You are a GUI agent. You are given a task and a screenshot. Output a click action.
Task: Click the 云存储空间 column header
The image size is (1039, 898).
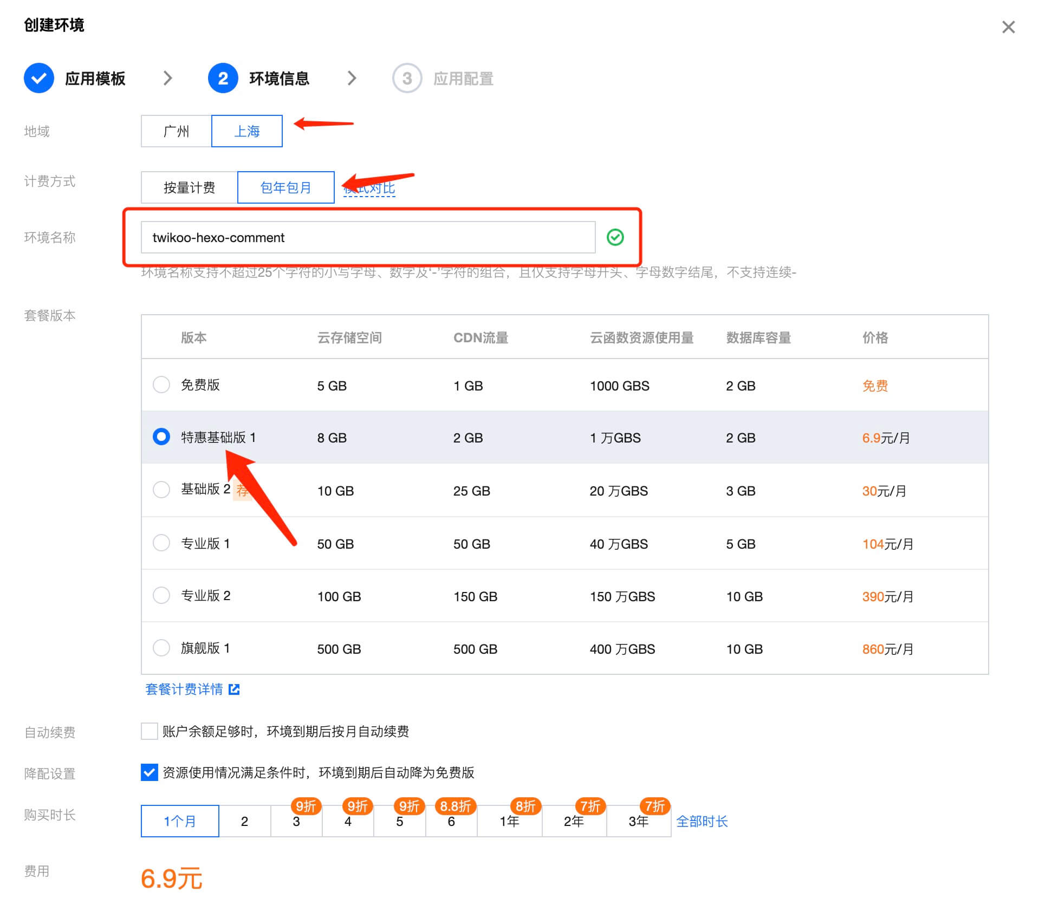point(349,337)
